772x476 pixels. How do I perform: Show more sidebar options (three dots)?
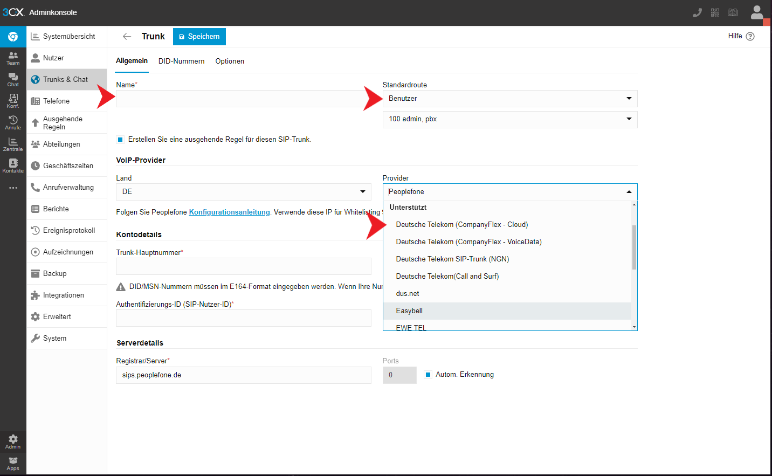(13, 188)
